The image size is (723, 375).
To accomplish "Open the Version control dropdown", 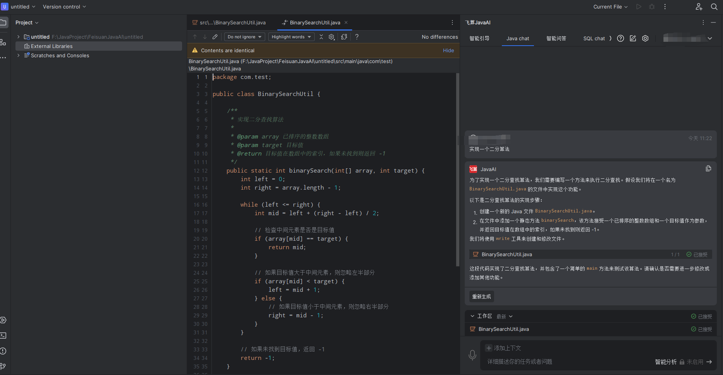I will pos(64,7).
